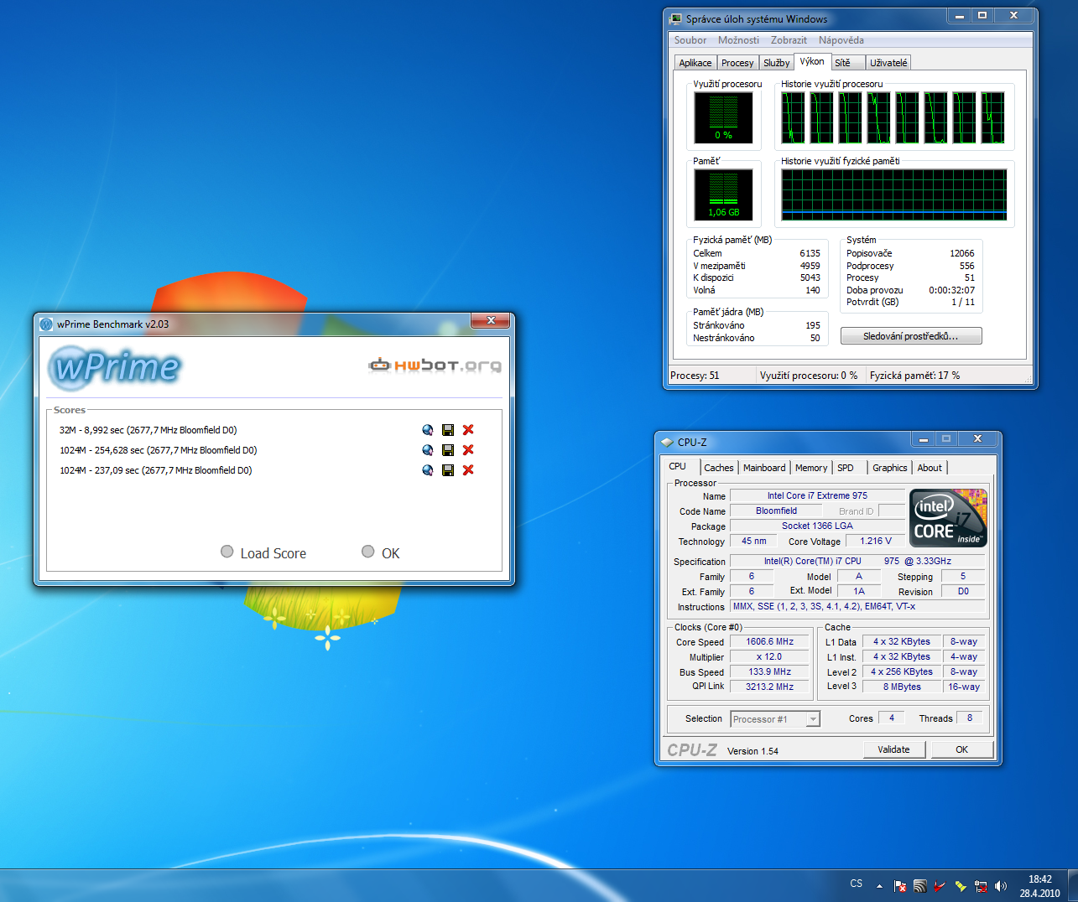Viewport: 1078px width, 902px height.
Task: Click the wireless signal tray icon
Action: pyautogui.click(x=920, y=886)
